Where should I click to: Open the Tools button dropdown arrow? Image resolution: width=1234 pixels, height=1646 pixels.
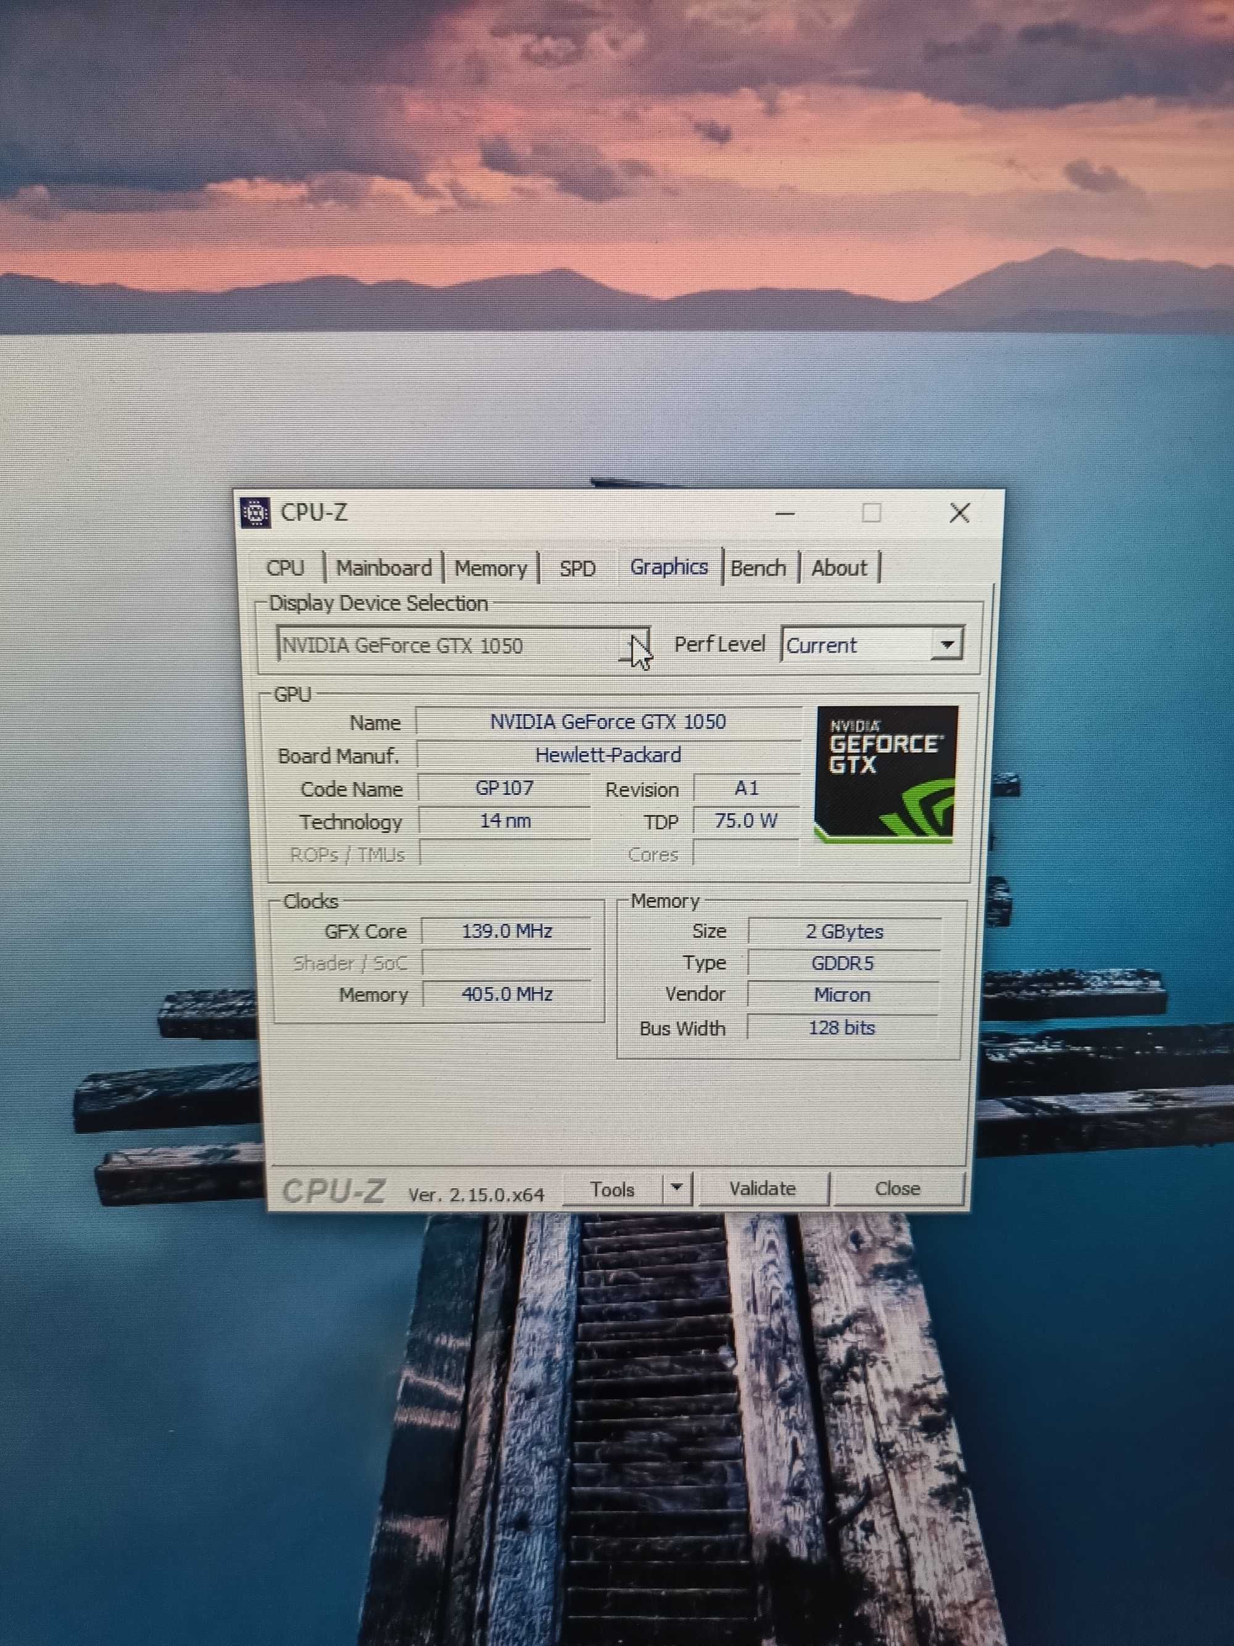coord(676,1188)
